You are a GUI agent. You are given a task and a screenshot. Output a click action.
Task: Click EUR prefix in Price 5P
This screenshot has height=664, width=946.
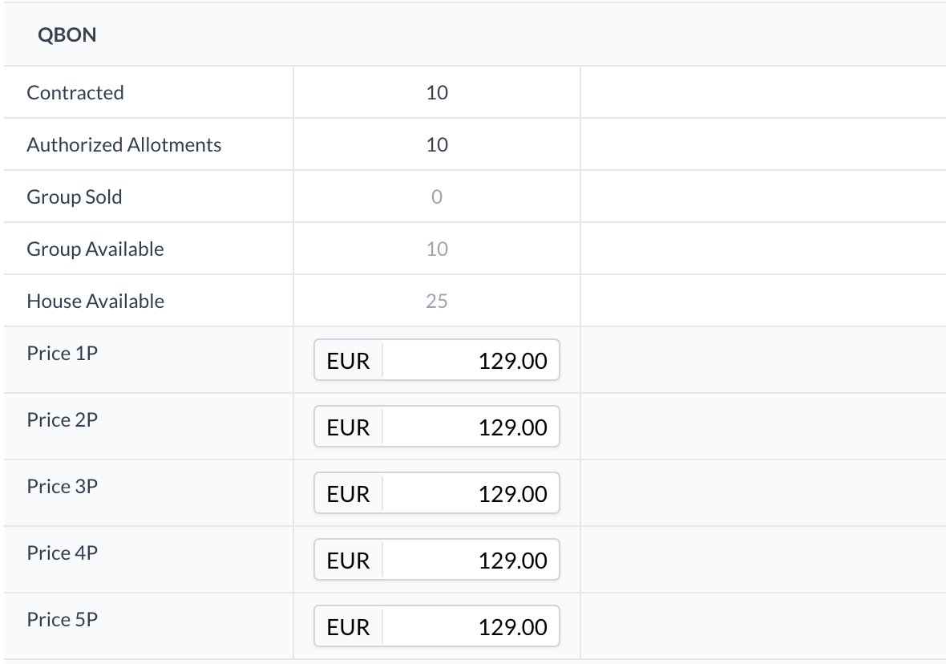tap(348, 626)
